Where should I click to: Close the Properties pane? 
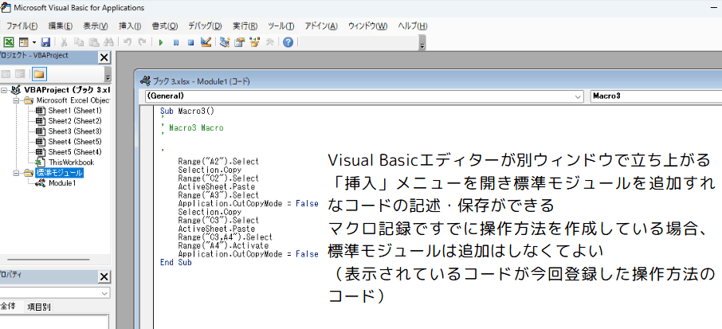click(104, 276)
